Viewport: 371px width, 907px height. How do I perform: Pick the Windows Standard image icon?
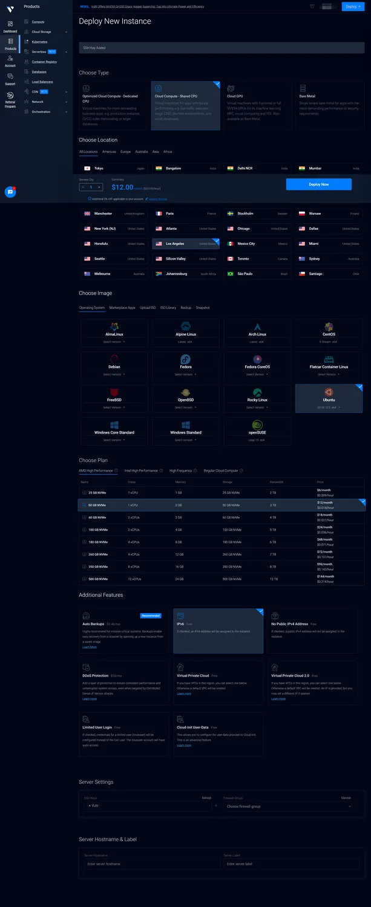pyautogui.click(x=186, y=425)
